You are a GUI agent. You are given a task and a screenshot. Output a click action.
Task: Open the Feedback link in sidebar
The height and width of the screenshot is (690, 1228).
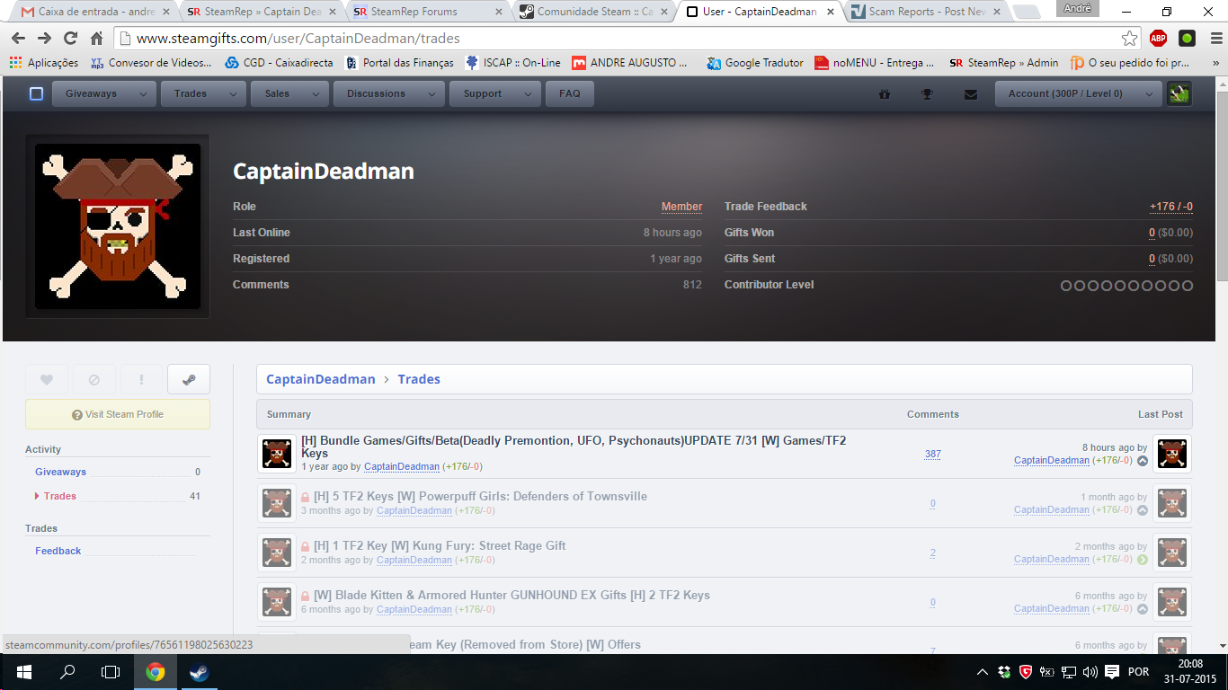[x=58, y=551]
